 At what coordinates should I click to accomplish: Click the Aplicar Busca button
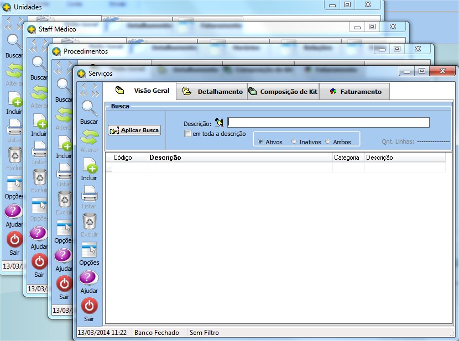click(x=134, y=130)
